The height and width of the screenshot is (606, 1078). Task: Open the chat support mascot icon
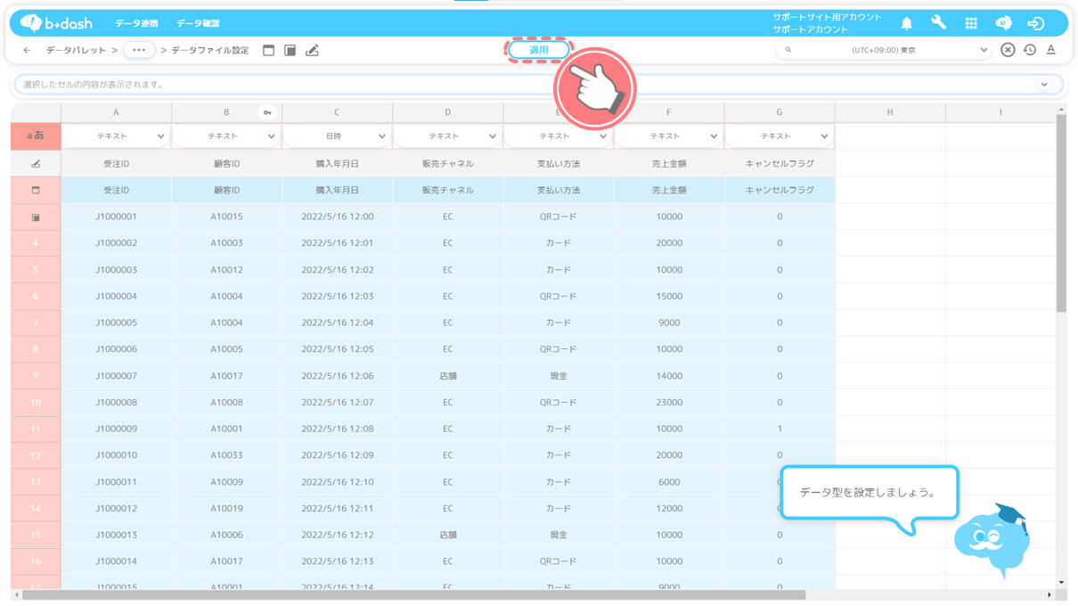1003,23
